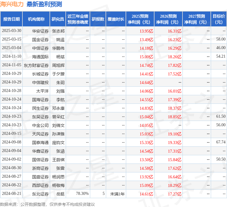This screenshot has width=227, height=207.
Task: Click the 78.30% accuracy value
Action: [x=82, y=194]
